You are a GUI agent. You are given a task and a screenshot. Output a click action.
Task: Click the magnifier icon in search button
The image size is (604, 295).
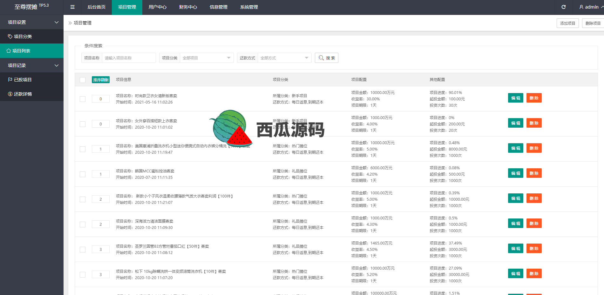321,58
